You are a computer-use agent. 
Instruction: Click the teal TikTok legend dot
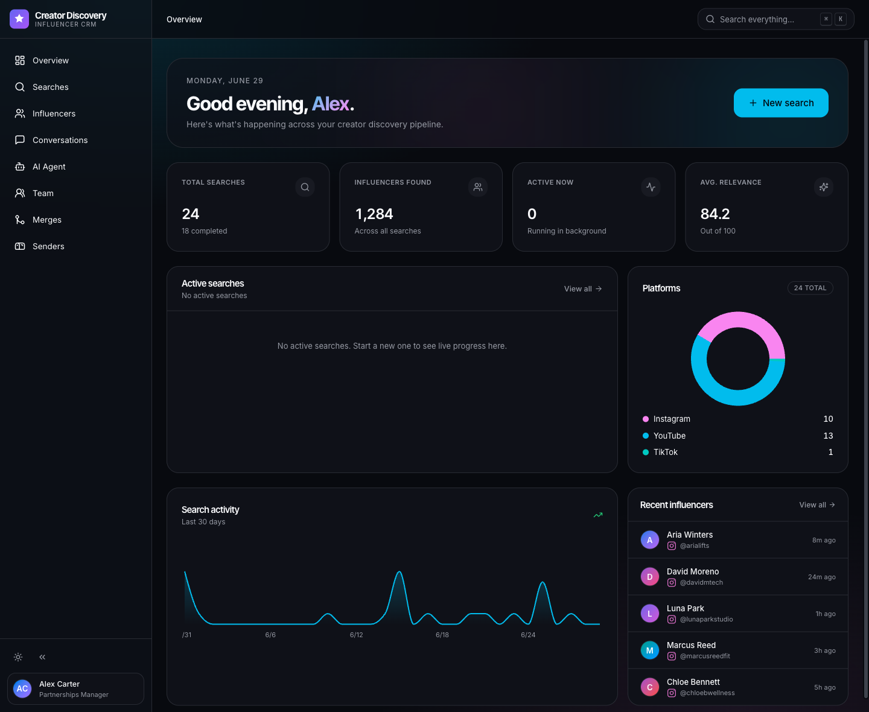click(646, 452)
